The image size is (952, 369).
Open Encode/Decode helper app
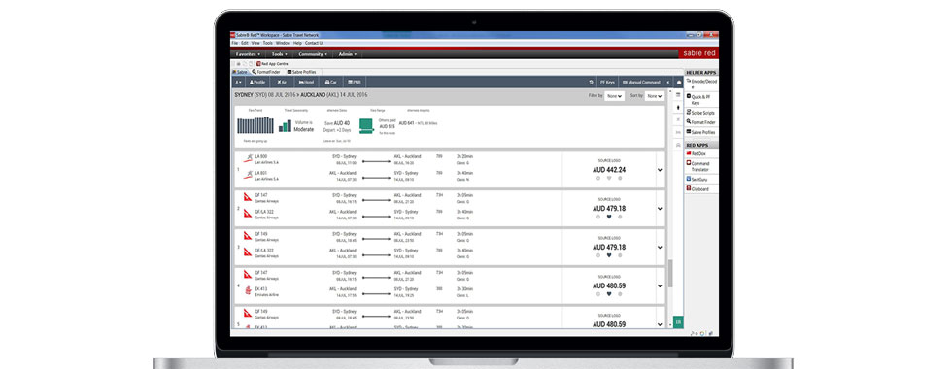pos(701,84)
